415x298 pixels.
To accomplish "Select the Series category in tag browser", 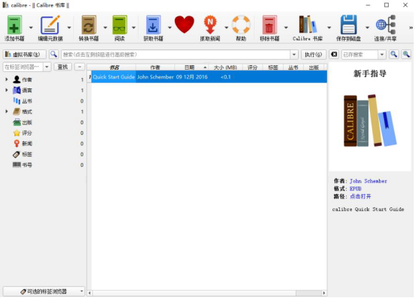I will pyautogui.click(x=27, y=101).
